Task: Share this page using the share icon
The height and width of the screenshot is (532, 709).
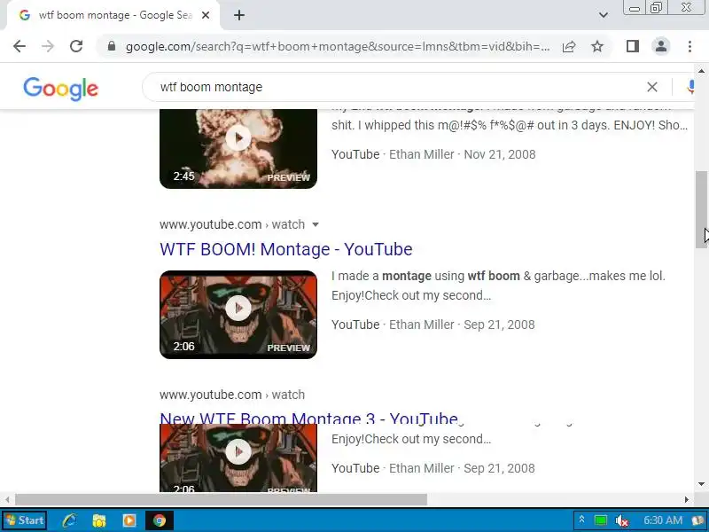Action: pyautogui.click(x=569, y=46)
